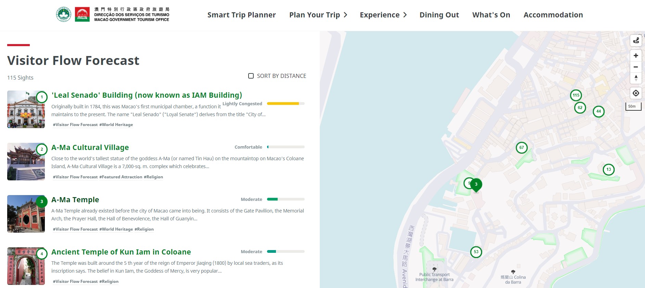Click the map route planner icon
The width and height of the screenshot is (645, 288).
pos(636,40)
